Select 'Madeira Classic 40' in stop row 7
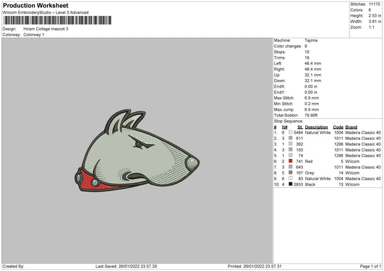 (363, 167)
